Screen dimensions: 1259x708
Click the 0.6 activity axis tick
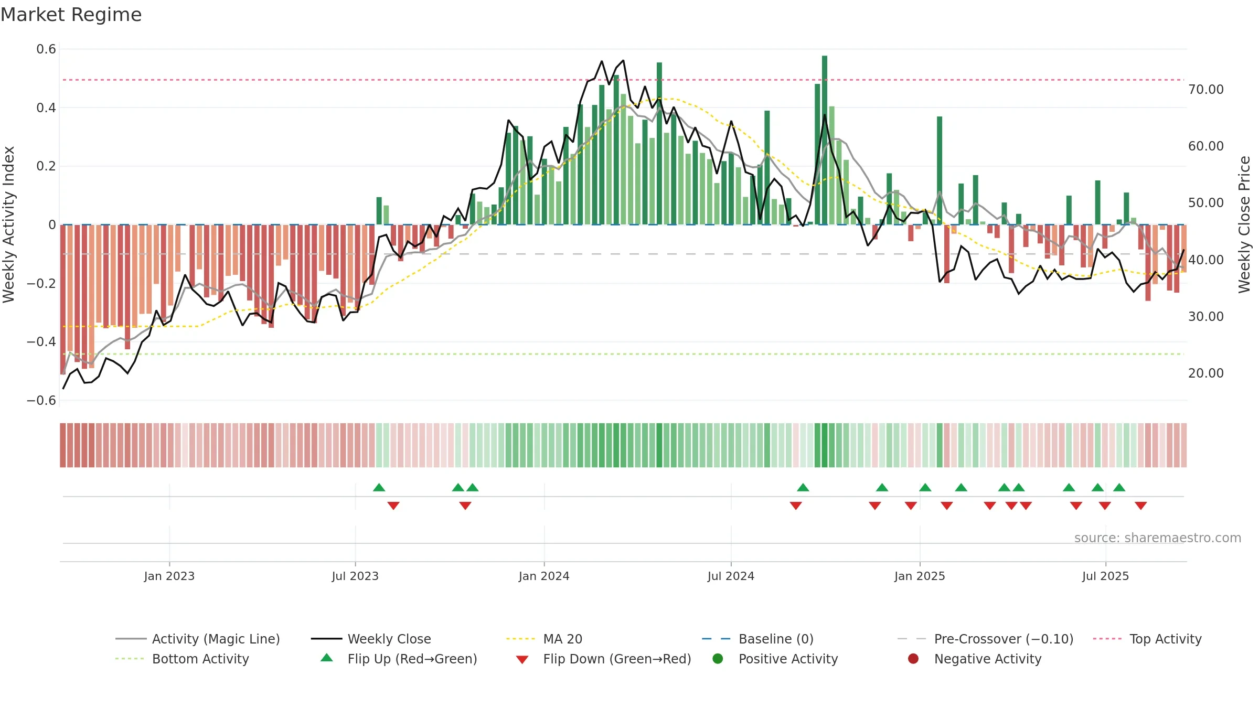[46, 49]
